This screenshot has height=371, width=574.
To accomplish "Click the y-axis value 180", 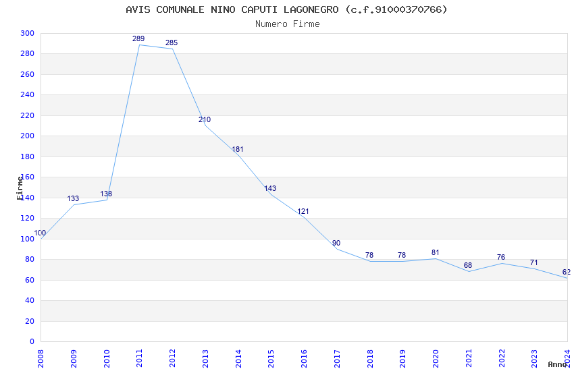I will pos(27,156).
